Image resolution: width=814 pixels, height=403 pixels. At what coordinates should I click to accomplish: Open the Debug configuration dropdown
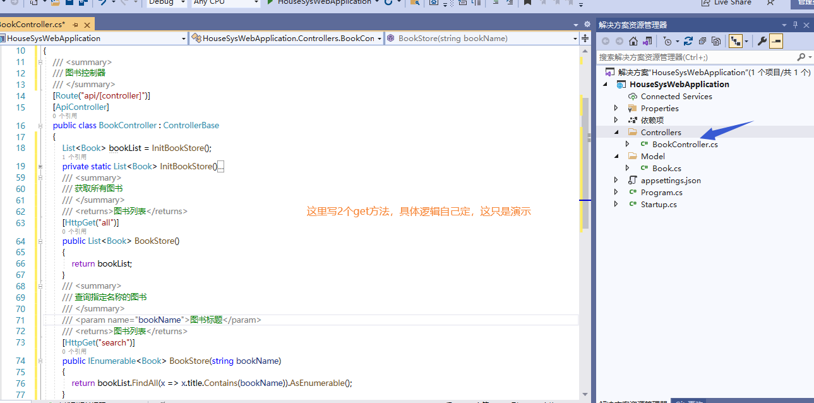click(x=167, y=3)
